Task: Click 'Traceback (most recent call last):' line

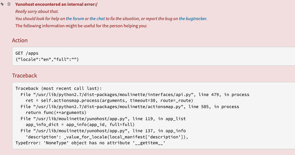Action: coord(59,88)
